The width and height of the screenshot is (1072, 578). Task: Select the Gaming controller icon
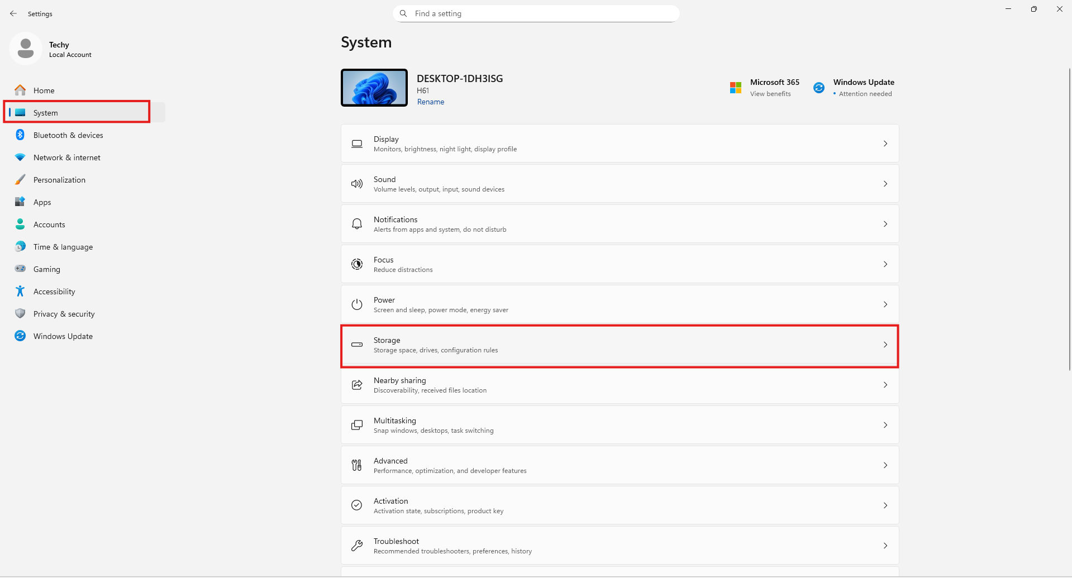point(20,269)
